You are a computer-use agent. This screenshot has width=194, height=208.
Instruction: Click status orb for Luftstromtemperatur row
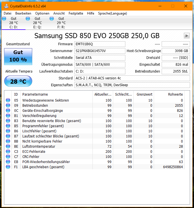(8, 147)
